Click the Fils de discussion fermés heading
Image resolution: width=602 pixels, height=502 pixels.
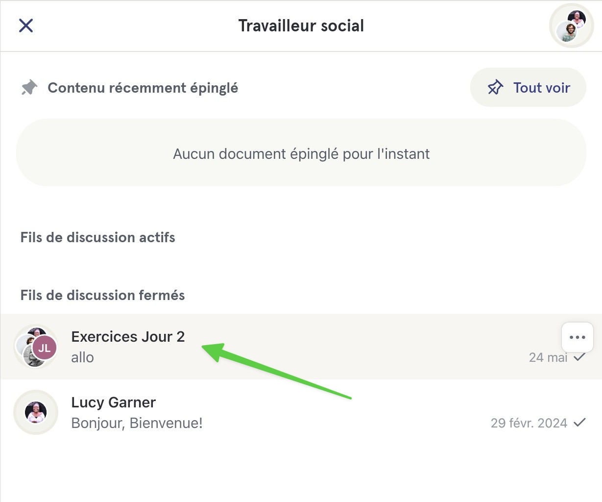pyautogui.click(x=102, y=295)
